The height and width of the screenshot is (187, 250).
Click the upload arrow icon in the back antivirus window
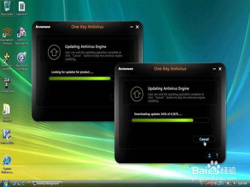(54, 52)
